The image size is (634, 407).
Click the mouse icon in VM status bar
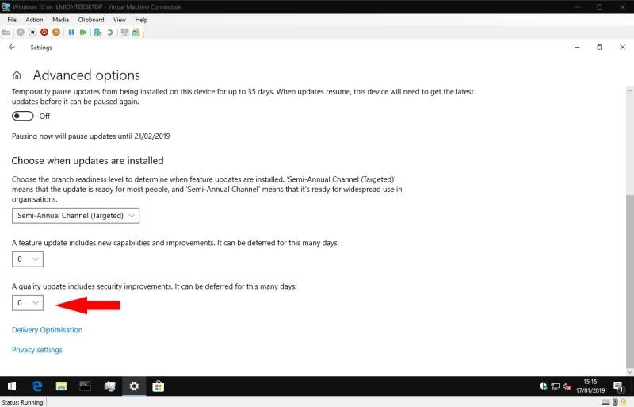click(615, 402)
